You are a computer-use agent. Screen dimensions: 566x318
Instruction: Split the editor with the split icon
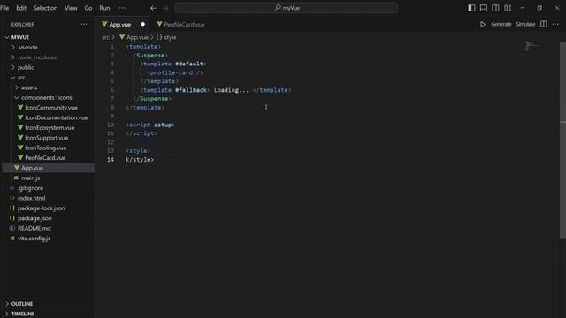coord(544,24)
